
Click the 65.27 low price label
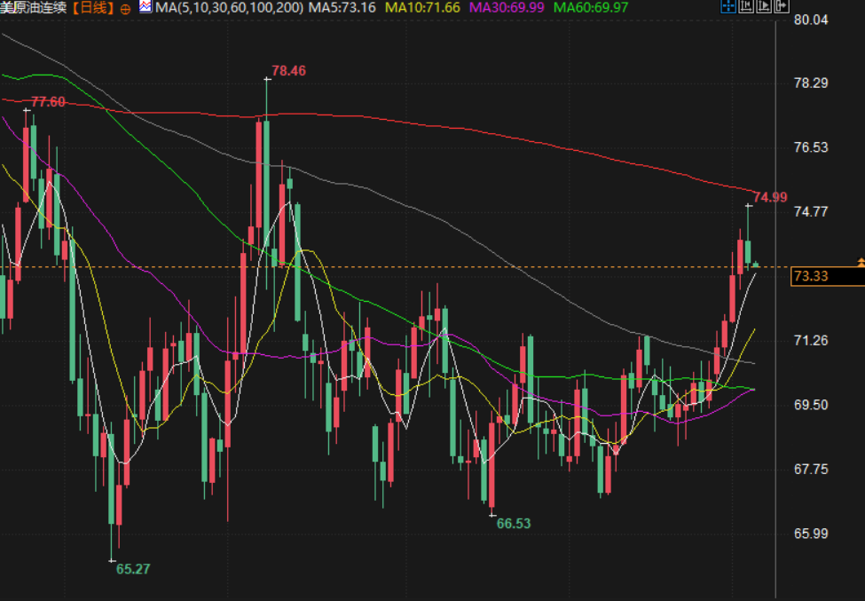133,569
